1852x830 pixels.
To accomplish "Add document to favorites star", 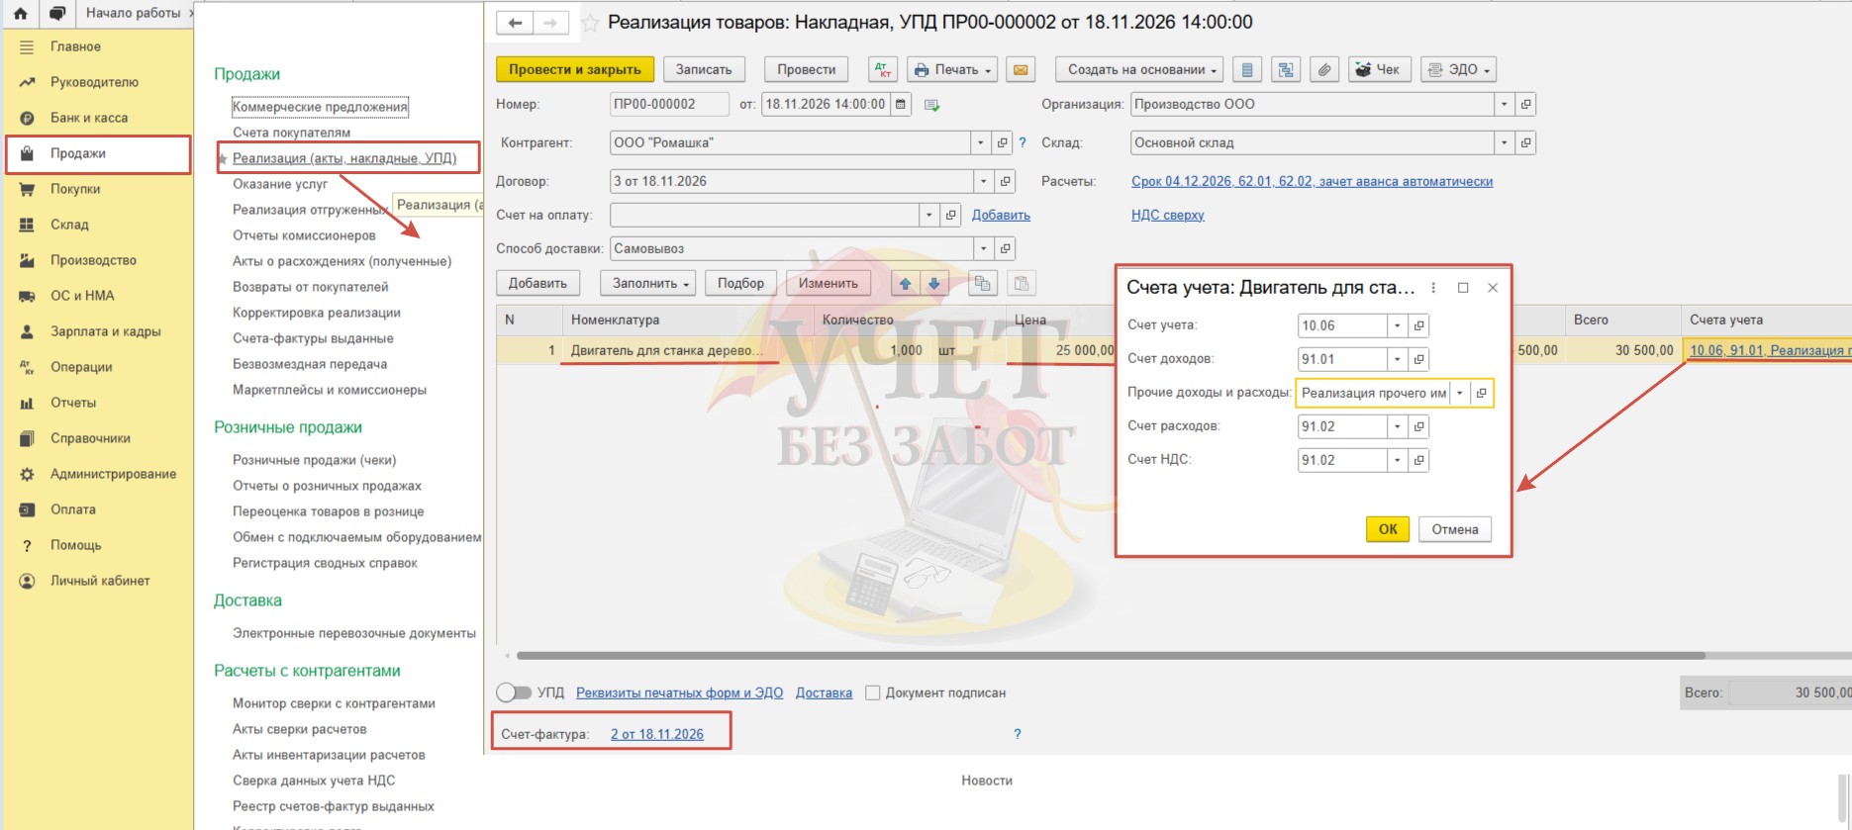I will pos(590,23).
